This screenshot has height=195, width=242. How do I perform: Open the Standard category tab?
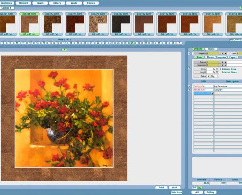[23, 3]
